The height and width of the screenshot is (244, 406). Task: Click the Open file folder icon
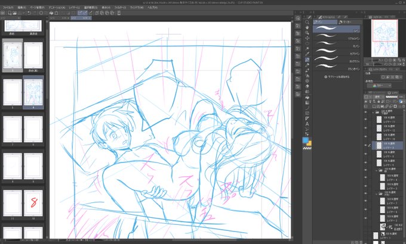[x=14, y=13]
